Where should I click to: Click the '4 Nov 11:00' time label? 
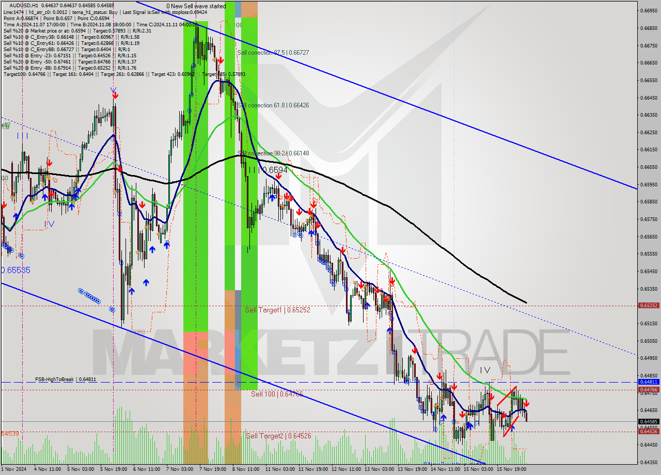tap(46, 469)
